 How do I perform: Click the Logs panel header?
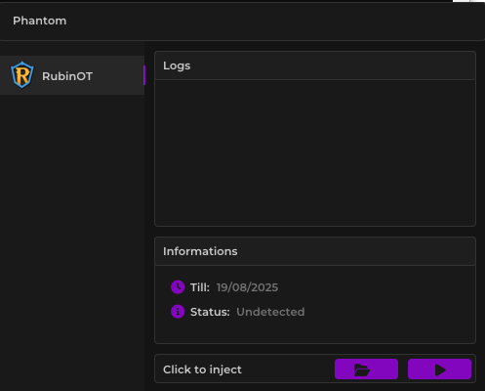click(315, 65)
